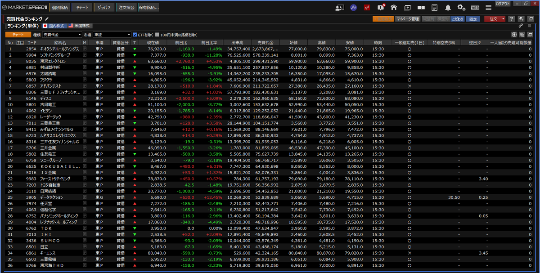Select the レーザーテック row
This screenshot has height=273, width=540.
(x=270, y=117)
